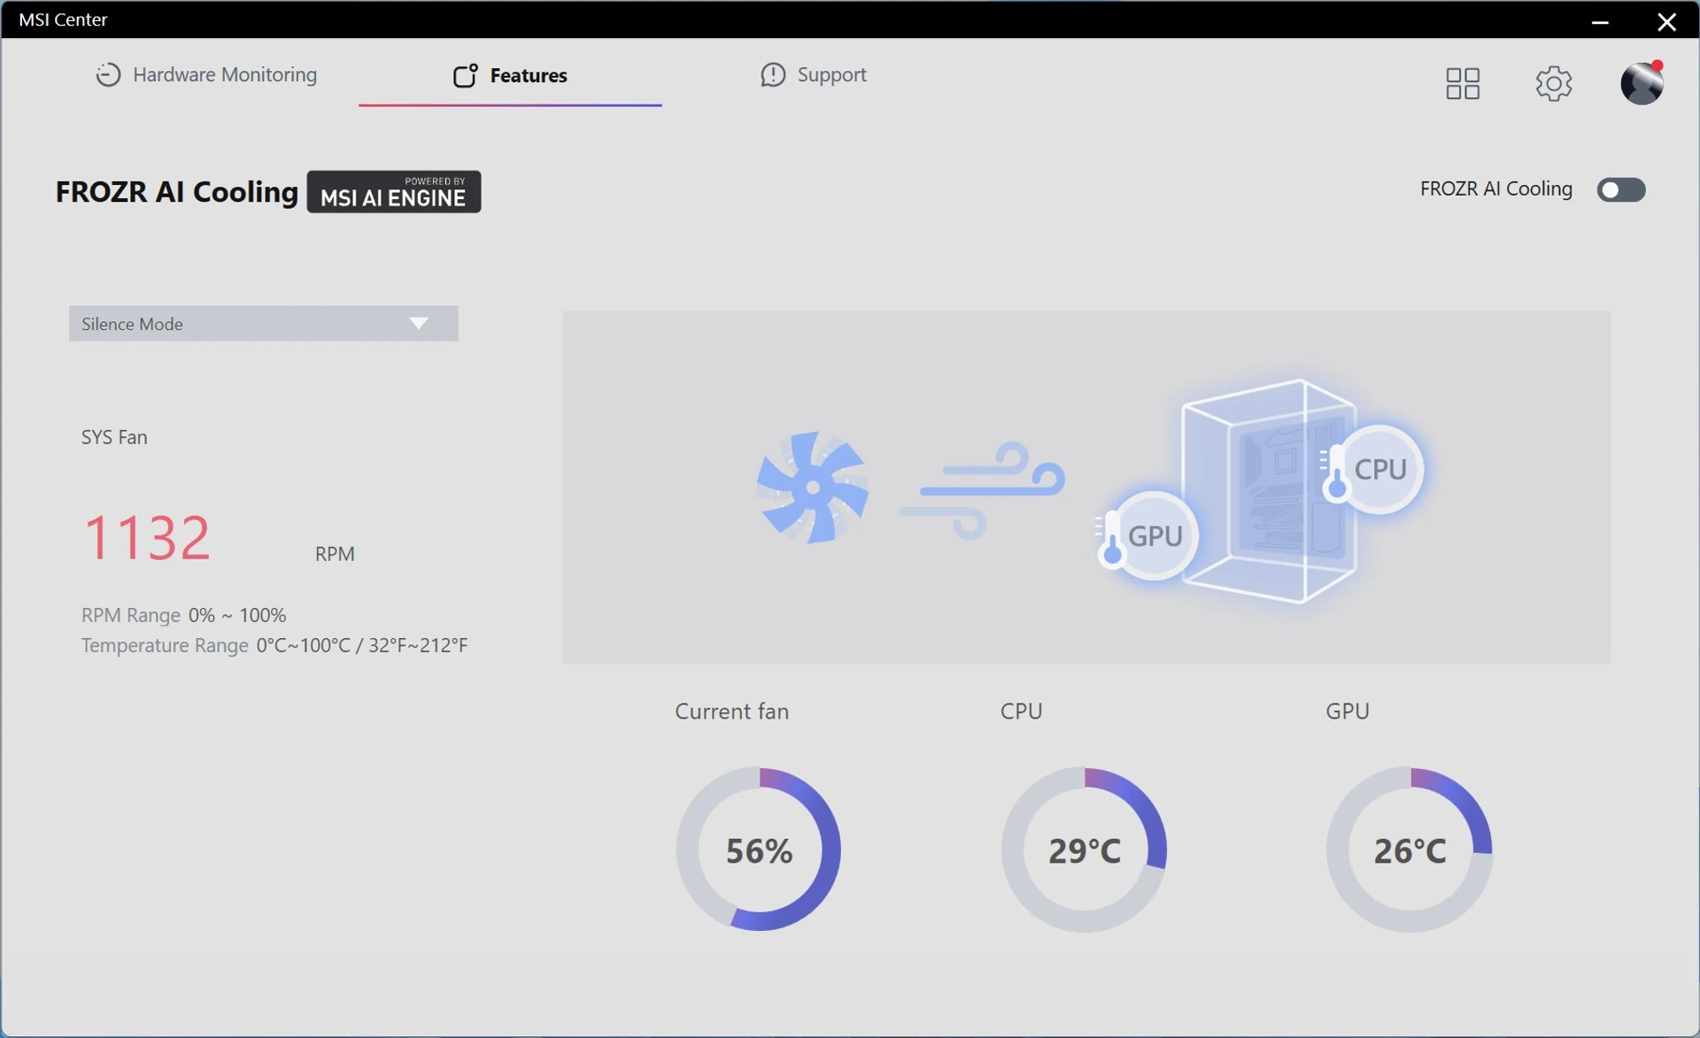Open the grid apps view icon

1462,83
